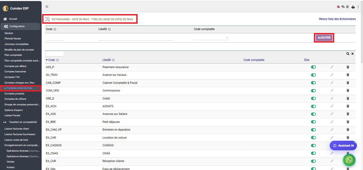Open the clipboard icon in top bar
The width and height of the screenshot is (363, 170).
[x=347, y=7]
